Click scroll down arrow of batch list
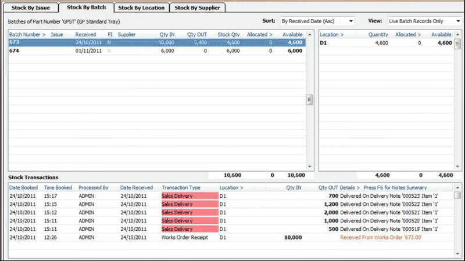Screen dimensions: 465x261 point(310,166)
